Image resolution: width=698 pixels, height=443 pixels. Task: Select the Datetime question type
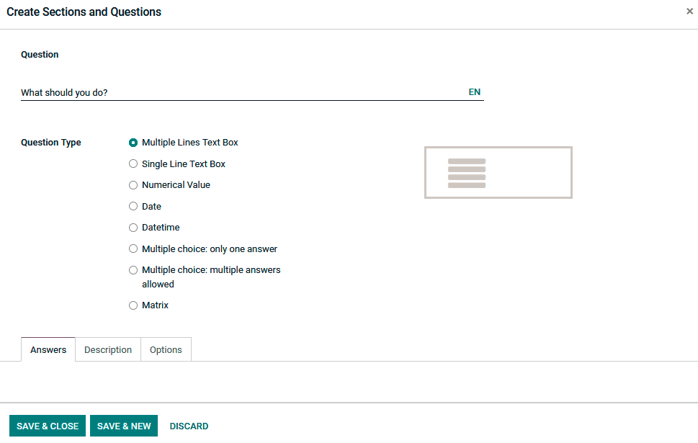tap(133, 227)
